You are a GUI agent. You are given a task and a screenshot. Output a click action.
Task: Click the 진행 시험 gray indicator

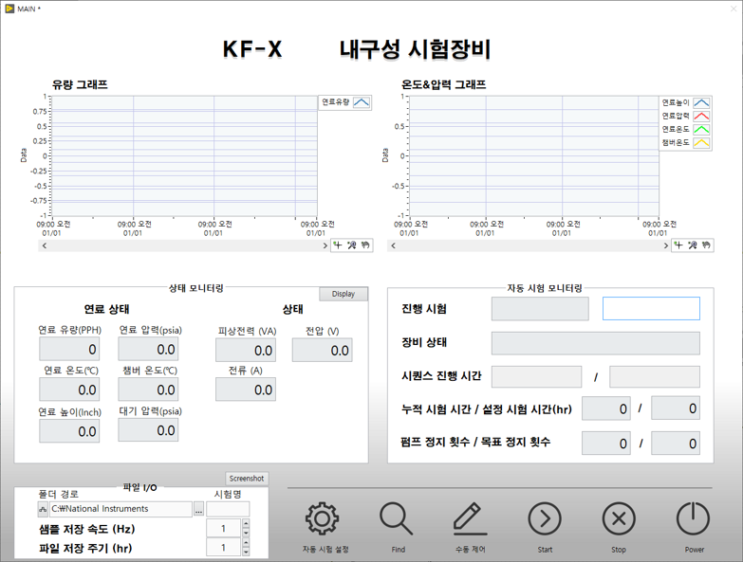540,308
